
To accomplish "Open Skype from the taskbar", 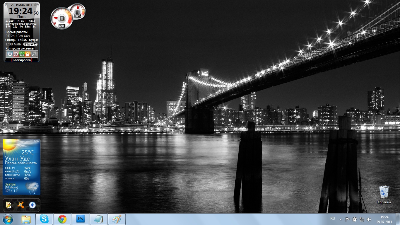I will click(44, 219).
